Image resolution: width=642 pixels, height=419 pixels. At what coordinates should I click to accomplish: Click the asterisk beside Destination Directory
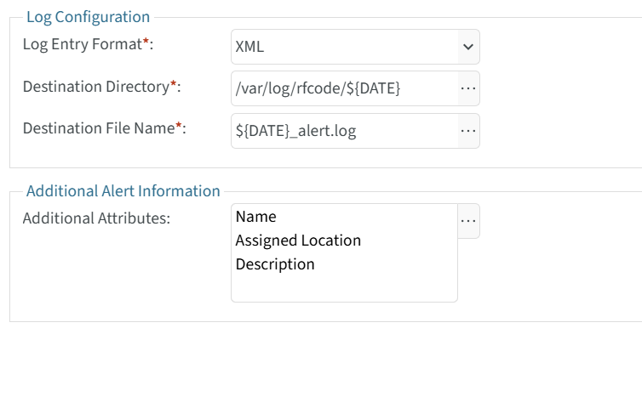click(174, 85)
